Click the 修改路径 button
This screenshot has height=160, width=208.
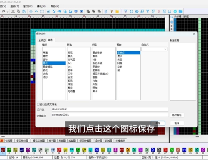(177, 115)
